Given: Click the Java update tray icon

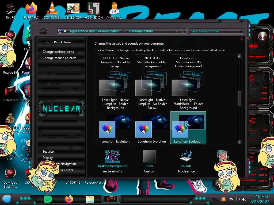Looking at the screenshot, I should point(223,199).
